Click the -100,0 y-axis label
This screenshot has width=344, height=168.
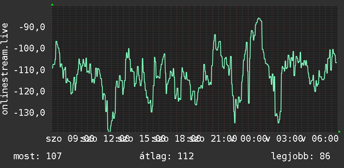pyautogui.click(x=29, y=48)
